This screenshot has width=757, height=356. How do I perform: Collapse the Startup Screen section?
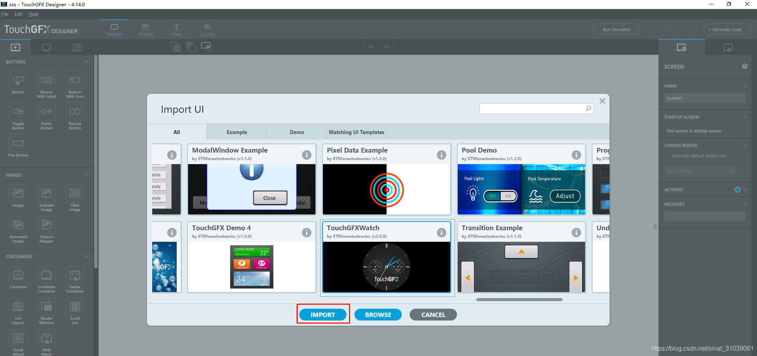(x=745, y=117)
